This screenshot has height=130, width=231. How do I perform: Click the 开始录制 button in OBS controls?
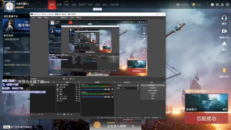(153, 88)
